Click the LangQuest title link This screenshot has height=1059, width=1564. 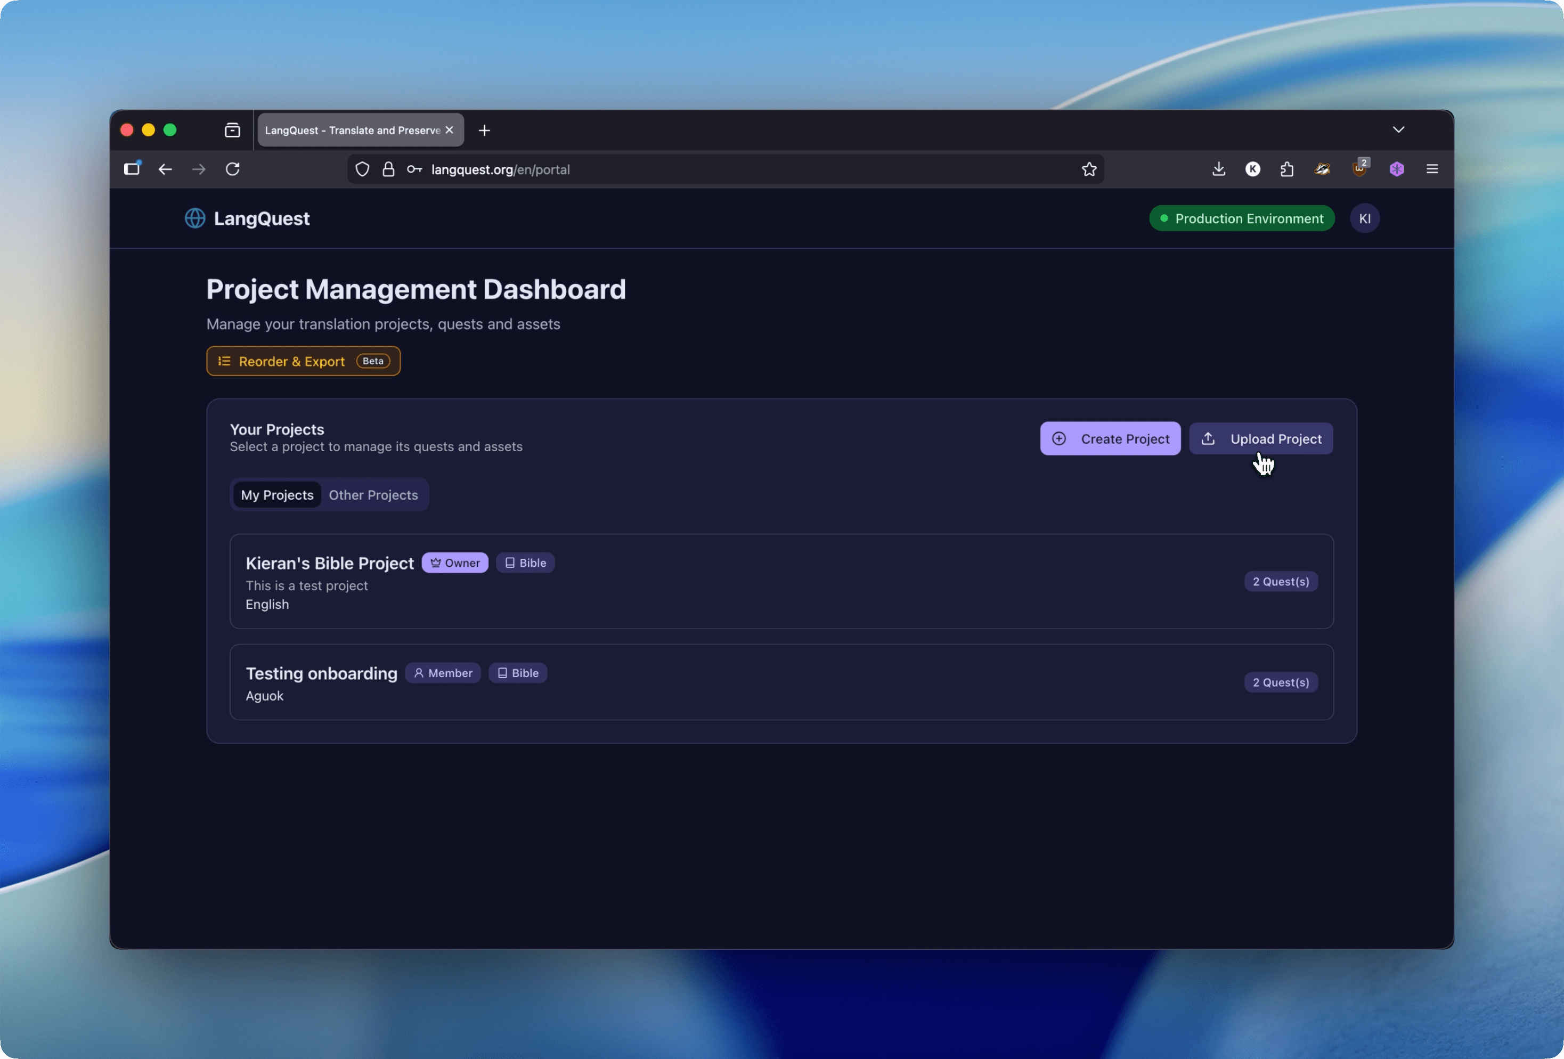click(x=261, y=218)
